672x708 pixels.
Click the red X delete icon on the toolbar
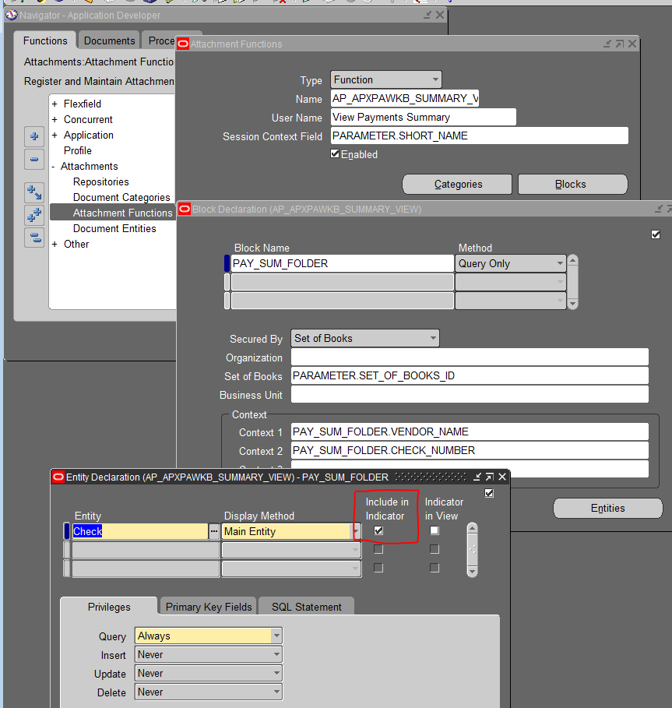[283, 3]
